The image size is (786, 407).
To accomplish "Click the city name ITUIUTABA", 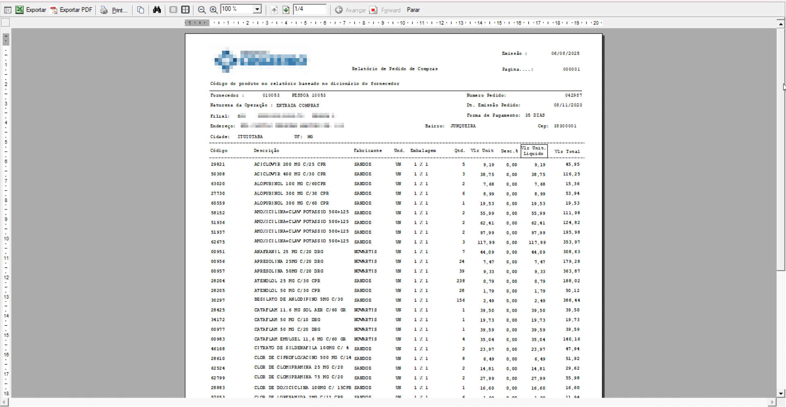I will pos(250,137).
